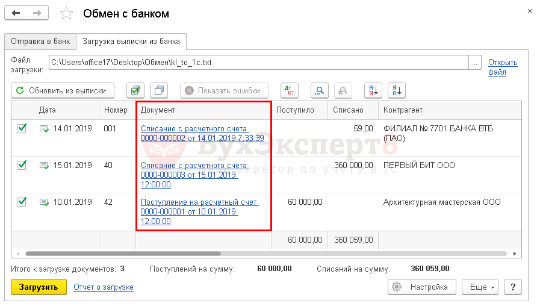Open document 0000-000003 от 15.01.2019 link
The image size is (537, 306).
[x=194, y=175]
